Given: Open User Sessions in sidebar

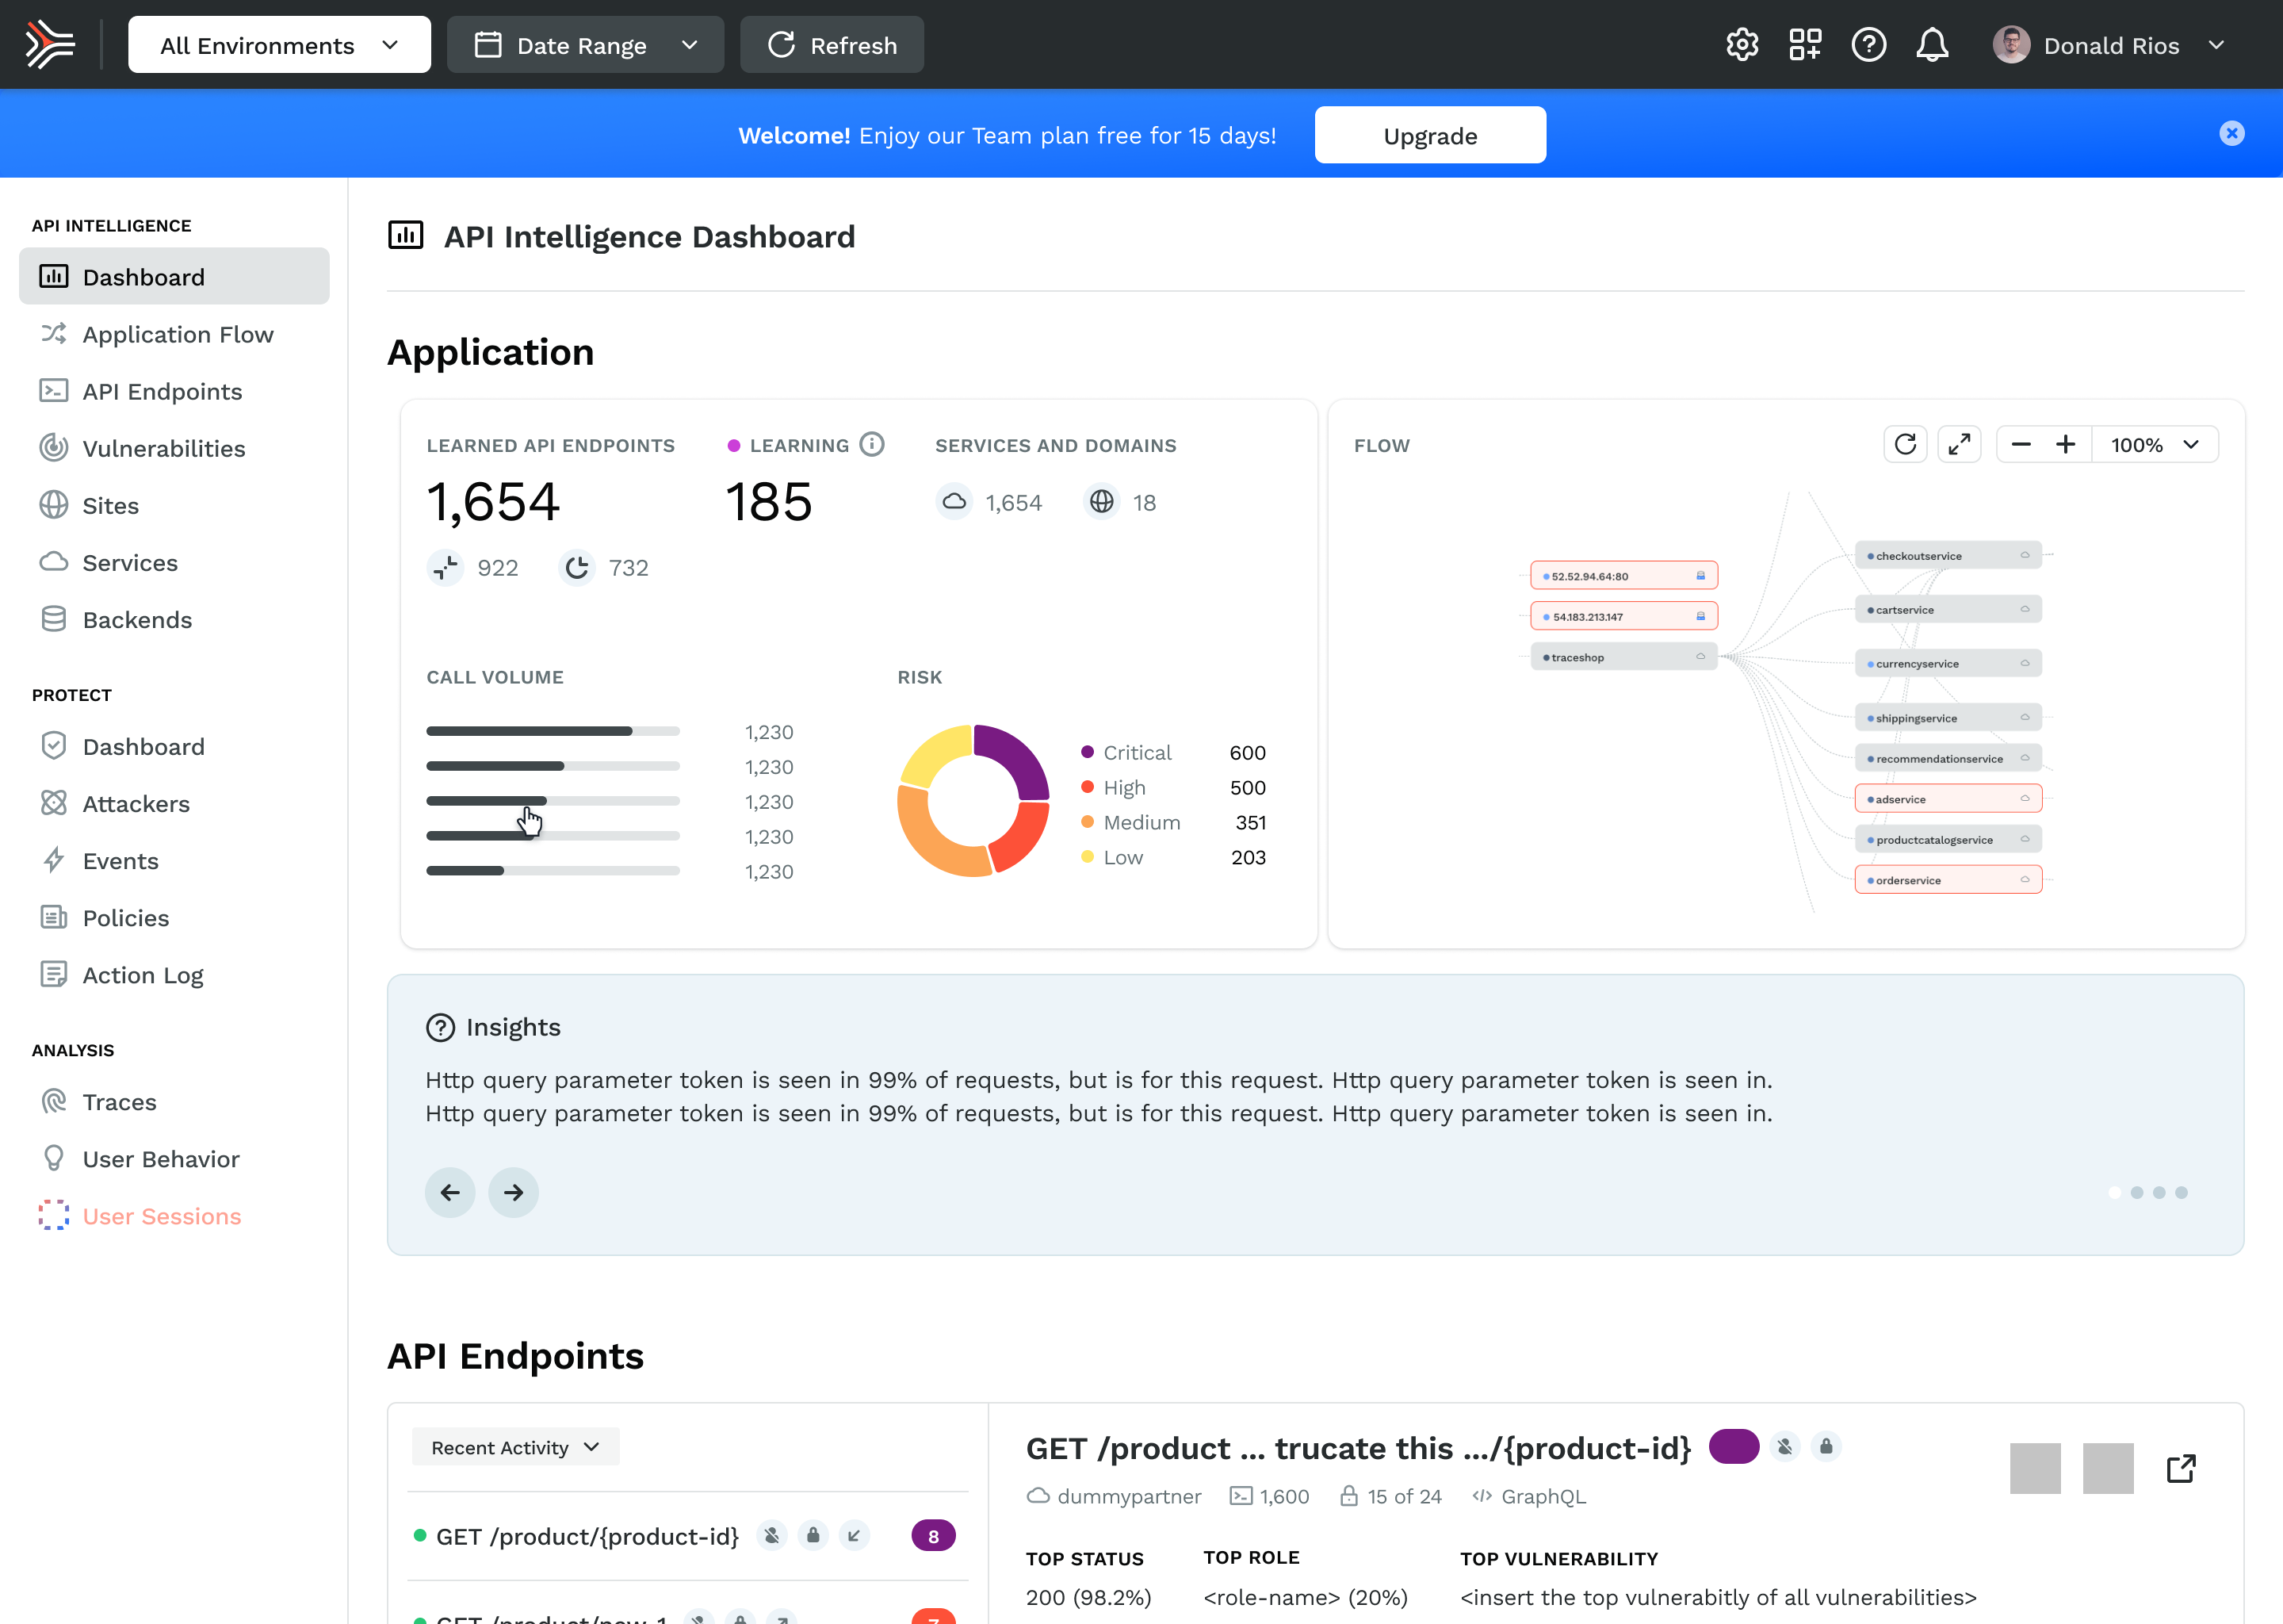Looking at the screenshot, I should 162,1216.
